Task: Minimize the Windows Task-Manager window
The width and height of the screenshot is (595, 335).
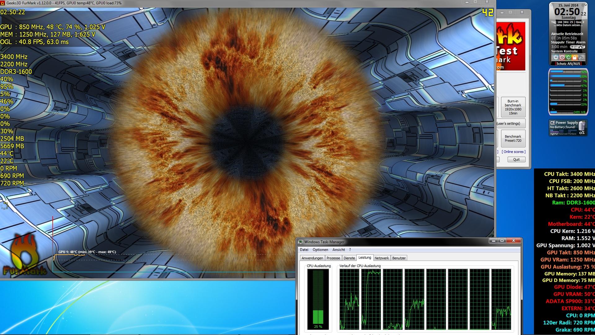Action: point(493,241)
